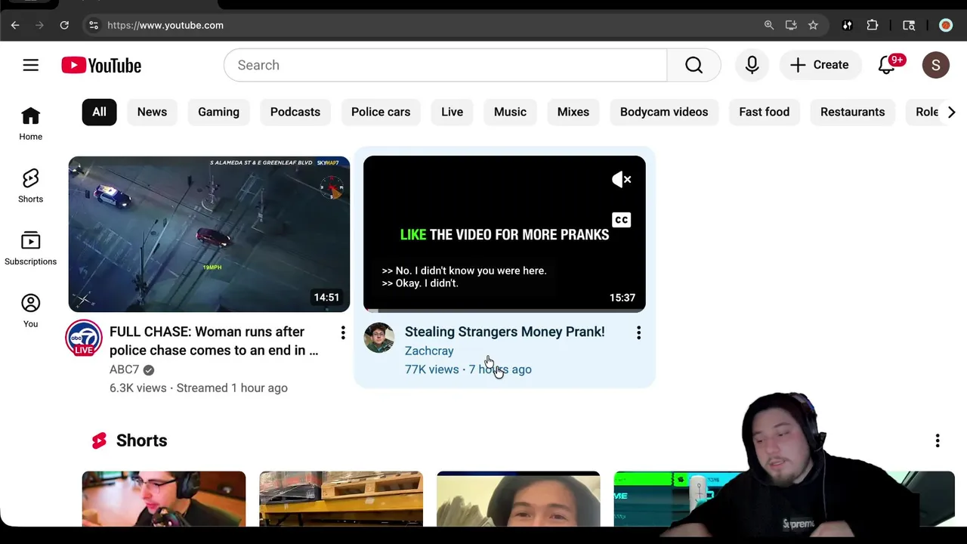Screen dimensions: 967x544
Task: Open the ABC7 channel name
Action: point(125,369)
